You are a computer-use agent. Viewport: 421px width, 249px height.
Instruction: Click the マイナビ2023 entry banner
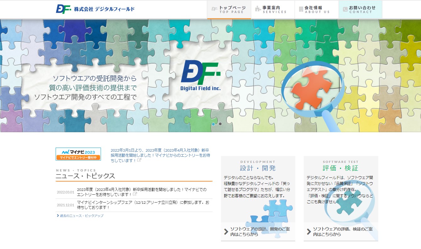(x=78, y=154)
